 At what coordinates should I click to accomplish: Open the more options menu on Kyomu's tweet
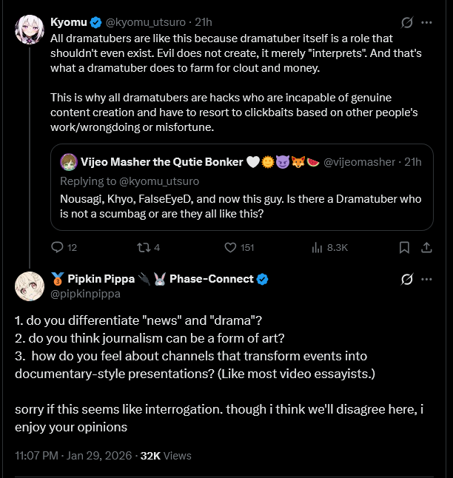[427, 22]
